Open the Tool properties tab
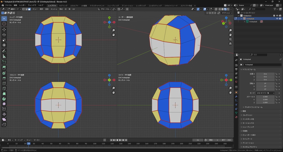This screenshot has width=283, height=152. (x=236, y=60)
